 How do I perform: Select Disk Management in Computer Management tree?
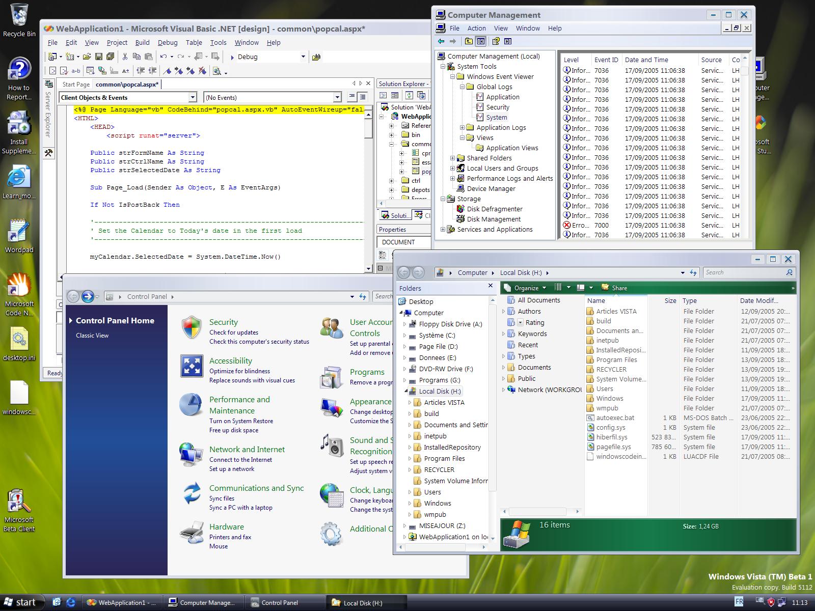pos(494,219)
